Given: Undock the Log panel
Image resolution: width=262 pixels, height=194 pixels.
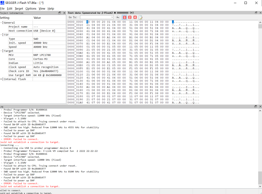Looking at the screenshot, I should tap(255, 106).
